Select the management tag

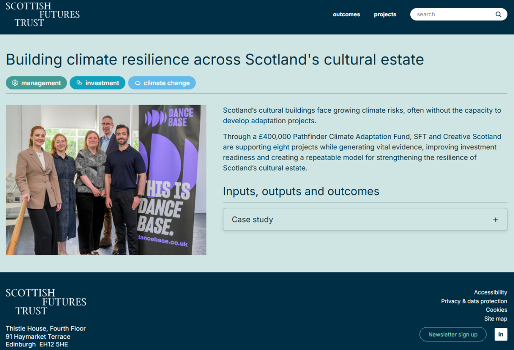tap(37, 83)
